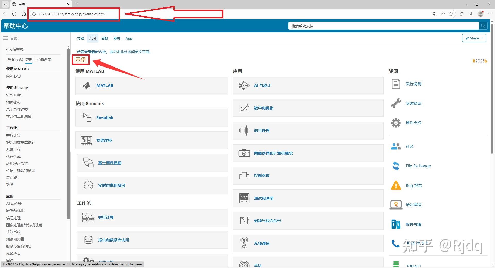Click the sidebar vertical scrollbar thumb
This screenshot has width=495, height=268.
click(x=68, y=134)
